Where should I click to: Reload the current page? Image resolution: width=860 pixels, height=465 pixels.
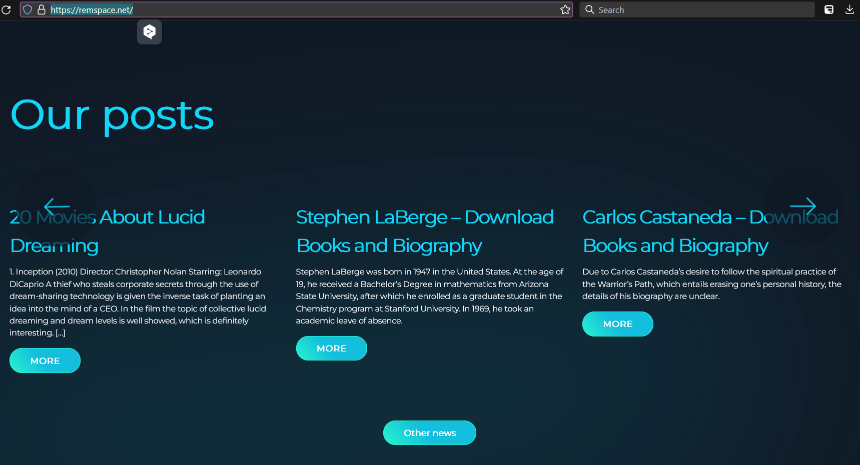click(x=6, y=9)
